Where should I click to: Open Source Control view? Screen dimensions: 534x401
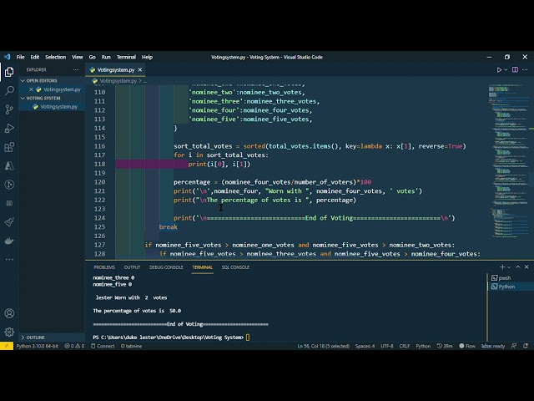9,109
